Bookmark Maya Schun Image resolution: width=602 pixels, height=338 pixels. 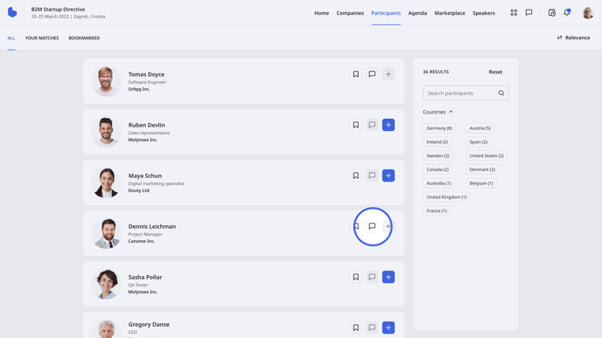pos(355,176)
